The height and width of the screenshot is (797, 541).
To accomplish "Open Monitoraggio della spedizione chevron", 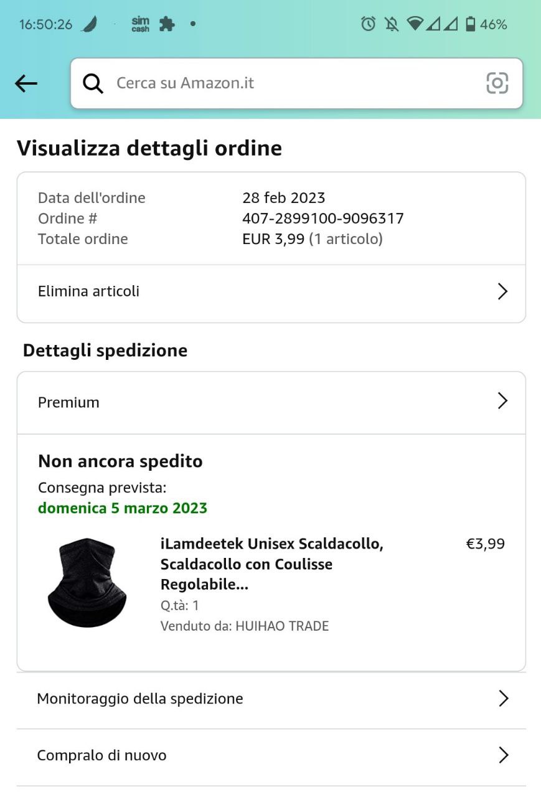I will (504, 699).
